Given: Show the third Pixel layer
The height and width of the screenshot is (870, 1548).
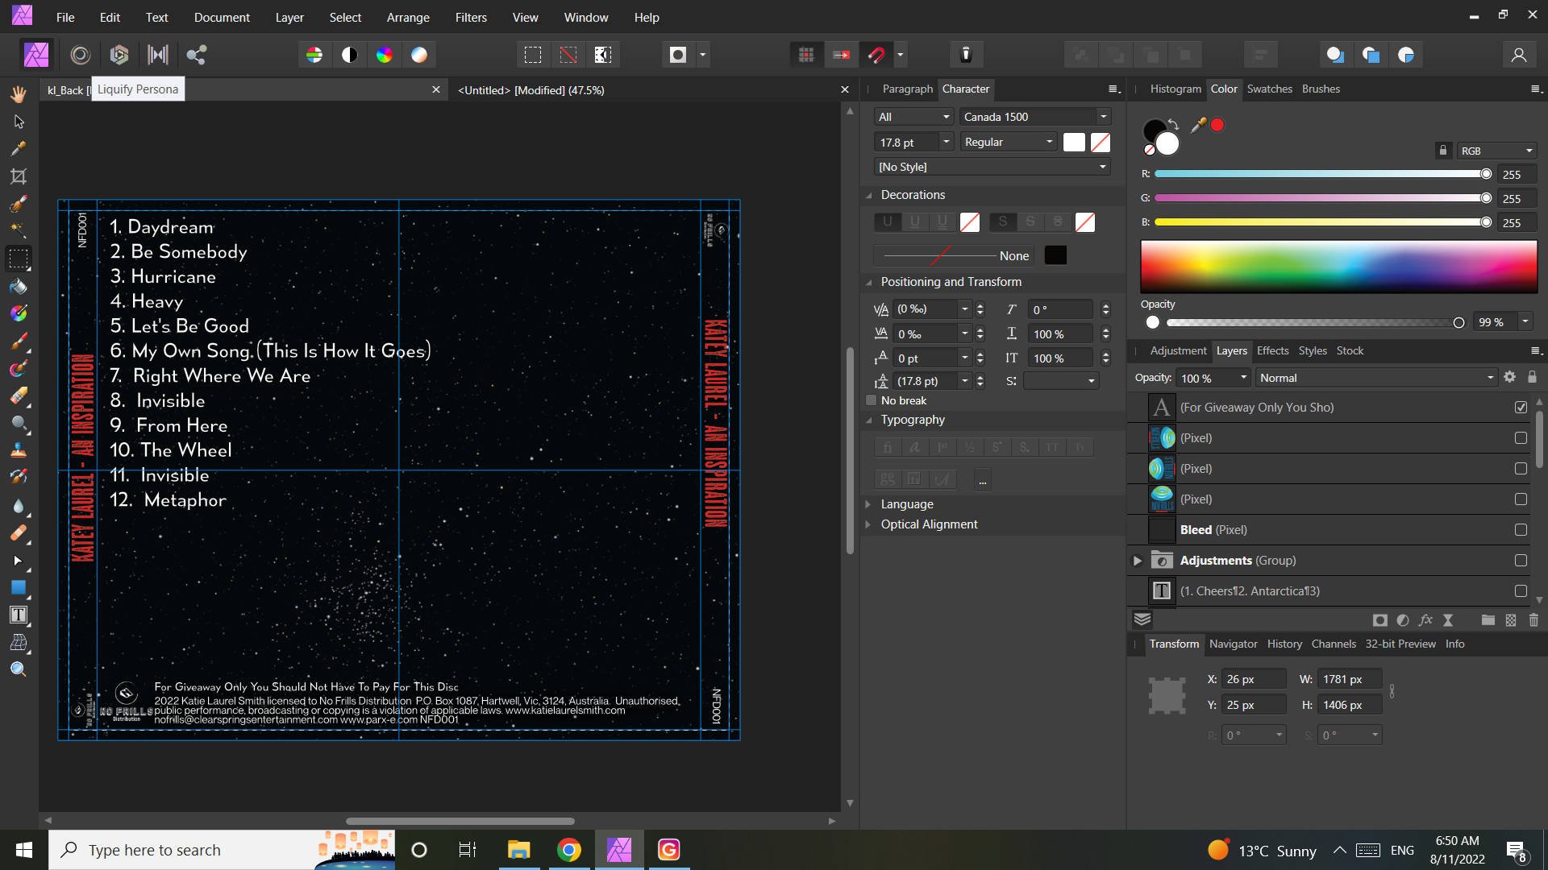Looking at the screenshot, I should point(1521,499).
